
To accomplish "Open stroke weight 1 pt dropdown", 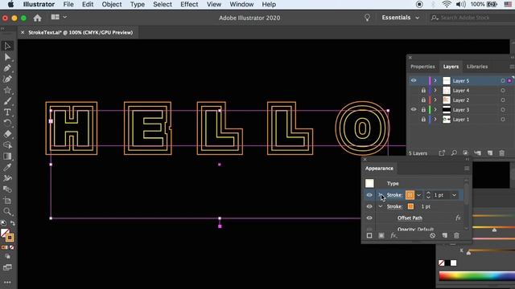I will pyautogui.click(x=454, y=195).
